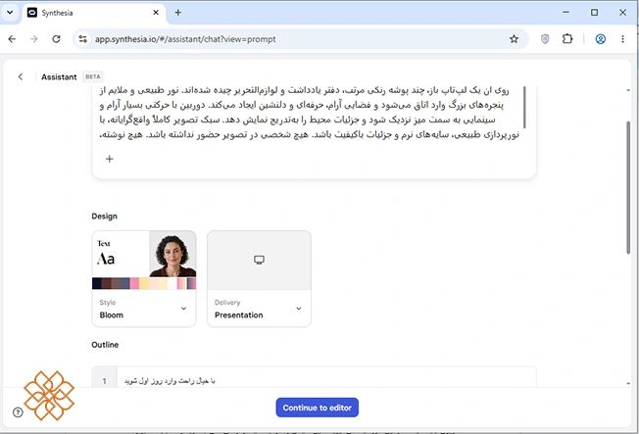Click the Bloom style avatar thumbnail

pyautogui.click(x=172, y=255)
